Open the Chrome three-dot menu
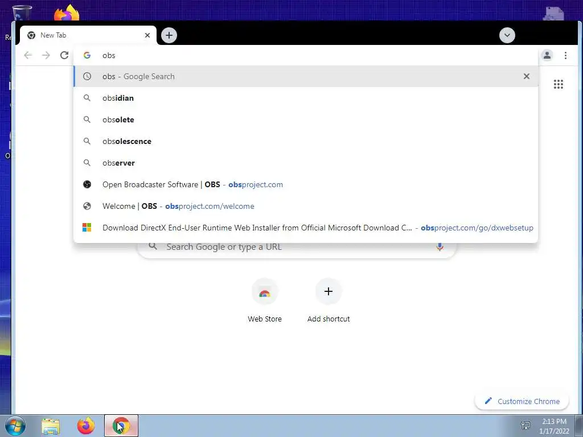The width and height of the screenshot is (583, 437). (x=565, y=55)
